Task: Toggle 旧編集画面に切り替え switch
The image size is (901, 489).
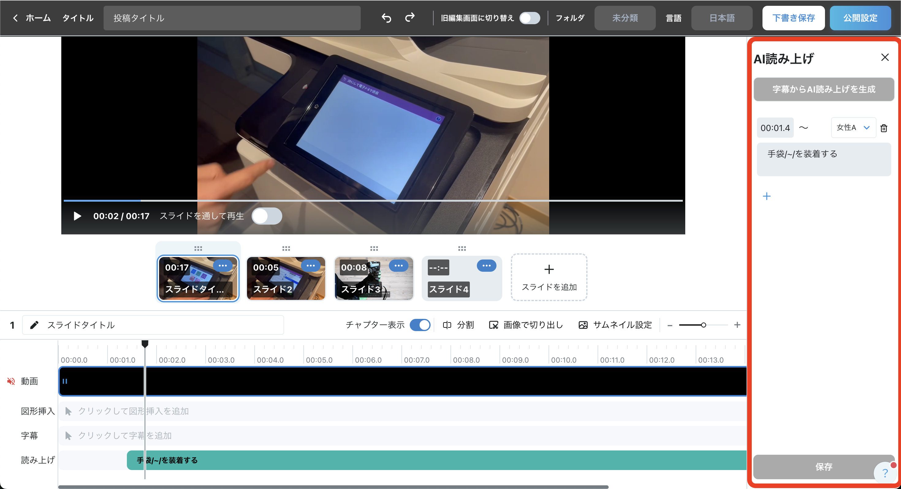Action: tap(530, 18)
